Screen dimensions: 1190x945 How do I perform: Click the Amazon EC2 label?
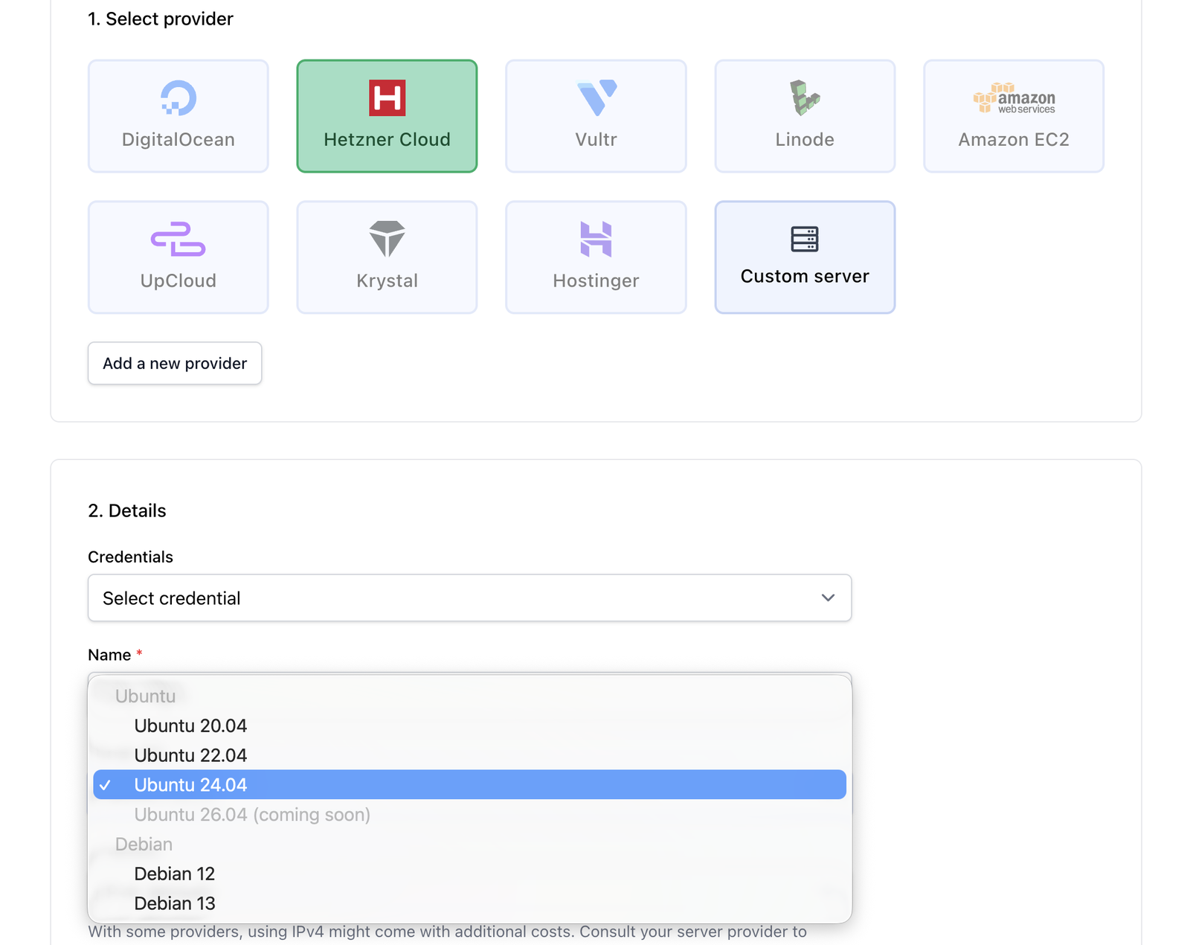tap(1014, 140)
